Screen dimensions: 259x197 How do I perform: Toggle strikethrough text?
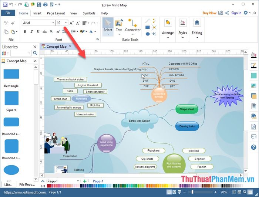pyautogui.click(x=45, y=32)
